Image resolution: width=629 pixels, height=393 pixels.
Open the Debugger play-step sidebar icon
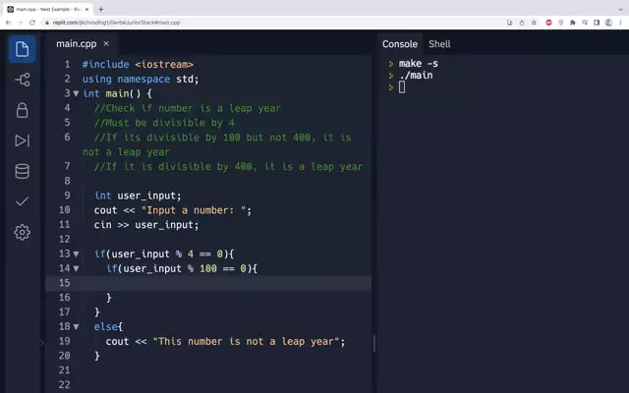22,140
